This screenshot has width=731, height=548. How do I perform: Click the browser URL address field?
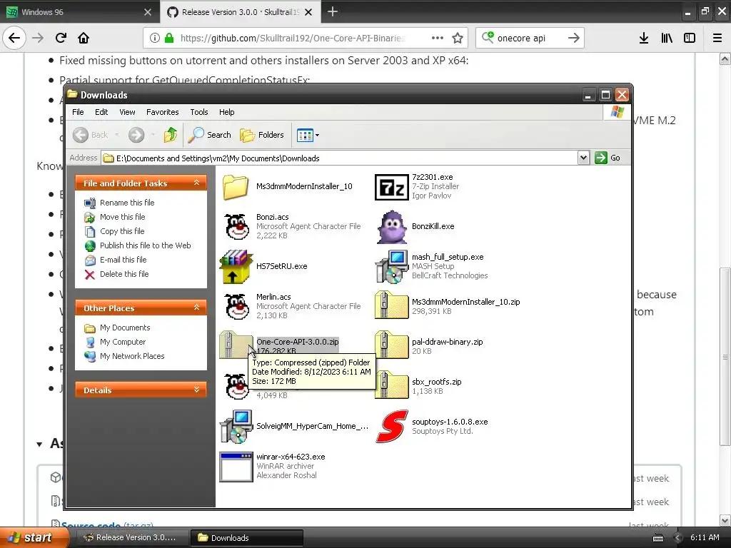(x=293, y=39)
